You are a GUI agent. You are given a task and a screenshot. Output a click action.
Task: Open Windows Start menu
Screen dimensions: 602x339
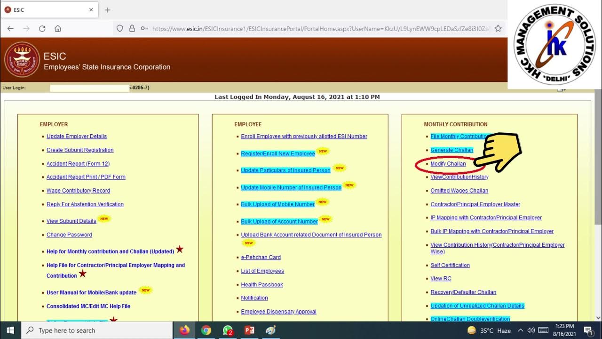tap(10, 331)
